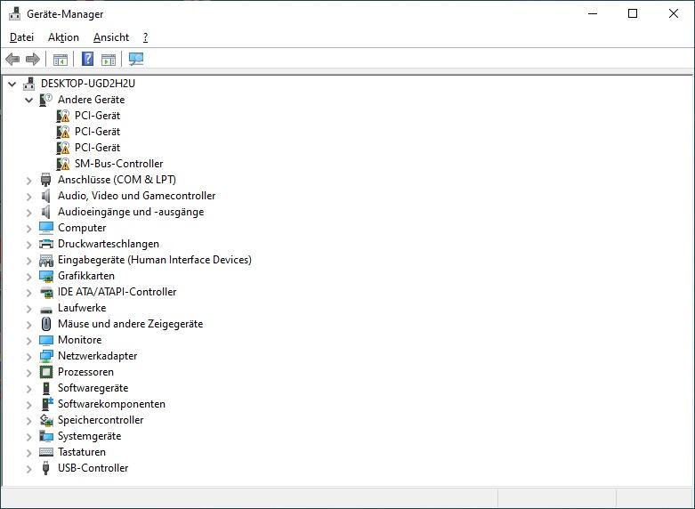Select the Andere Geräte label
Image resolution: width=695 pixels, height=509 pixels.
pyautogui.click(x=92, y=100)
